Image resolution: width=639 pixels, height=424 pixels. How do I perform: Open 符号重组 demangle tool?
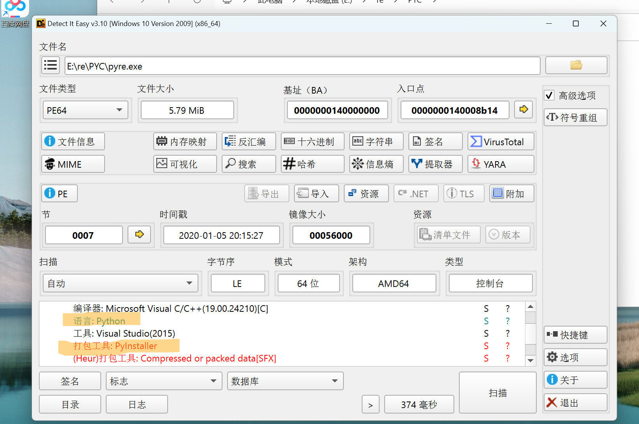(576, 117)
